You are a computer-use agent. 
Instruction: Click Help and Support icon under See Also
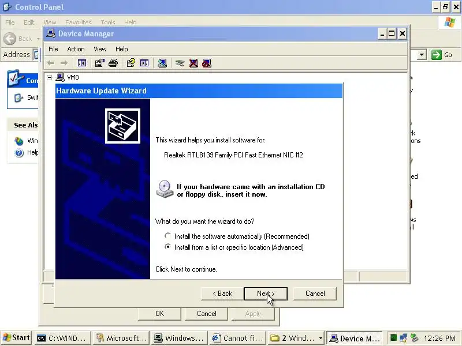tap(19, 153)
